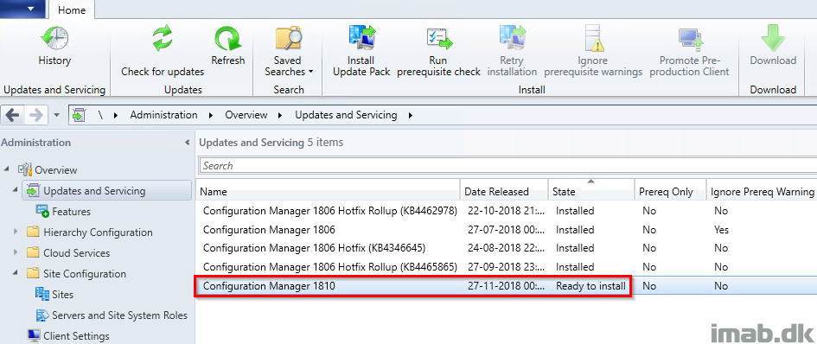Click Yes in Ignore Prereq Warning column
The height and width of the screenshot is (344, 817).
coord(721,230)
